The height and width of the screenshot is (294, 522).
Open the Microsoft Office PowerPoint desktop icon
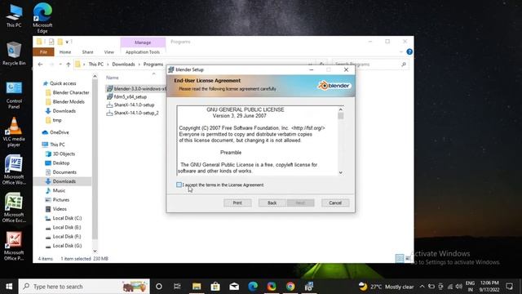pos(14,246)
